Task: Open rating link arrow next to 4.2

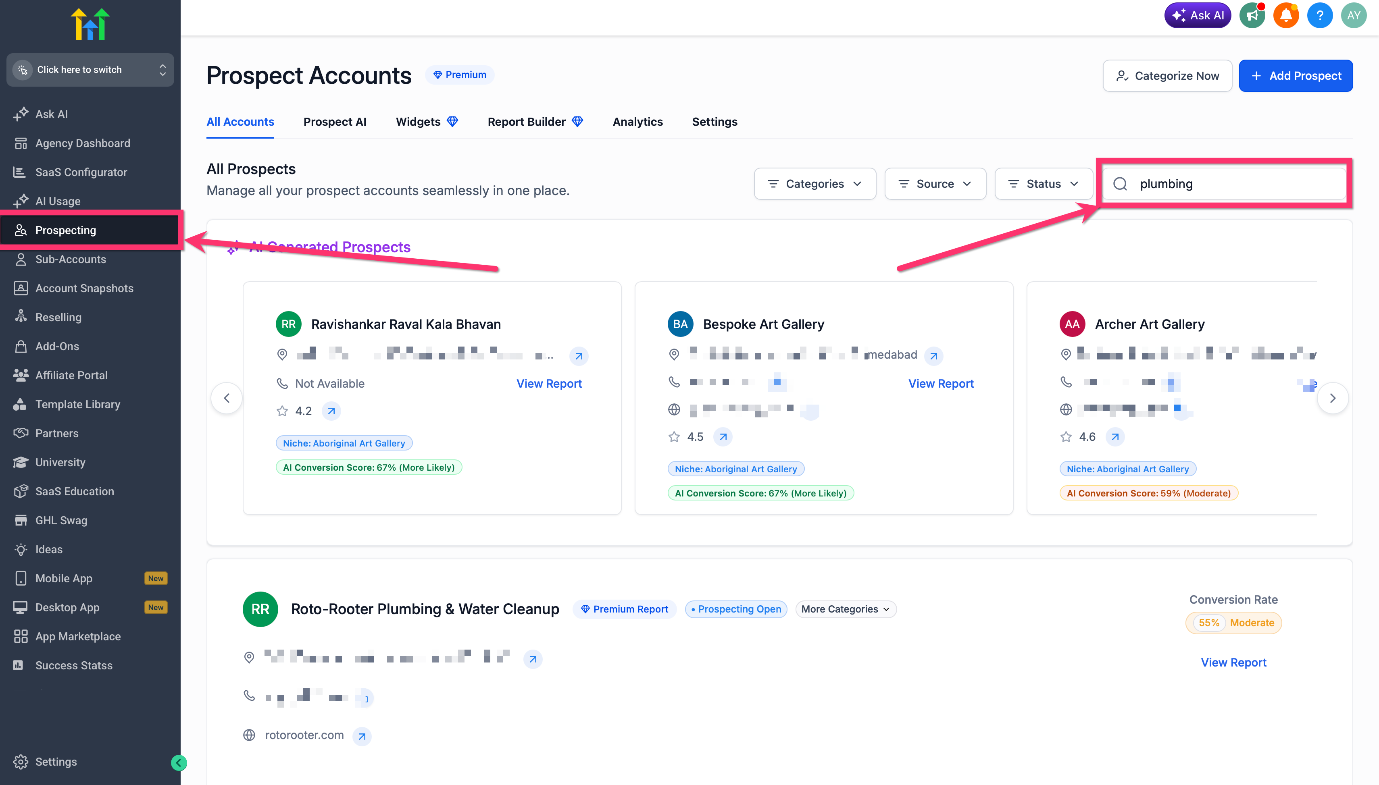Action: [331, 411]
